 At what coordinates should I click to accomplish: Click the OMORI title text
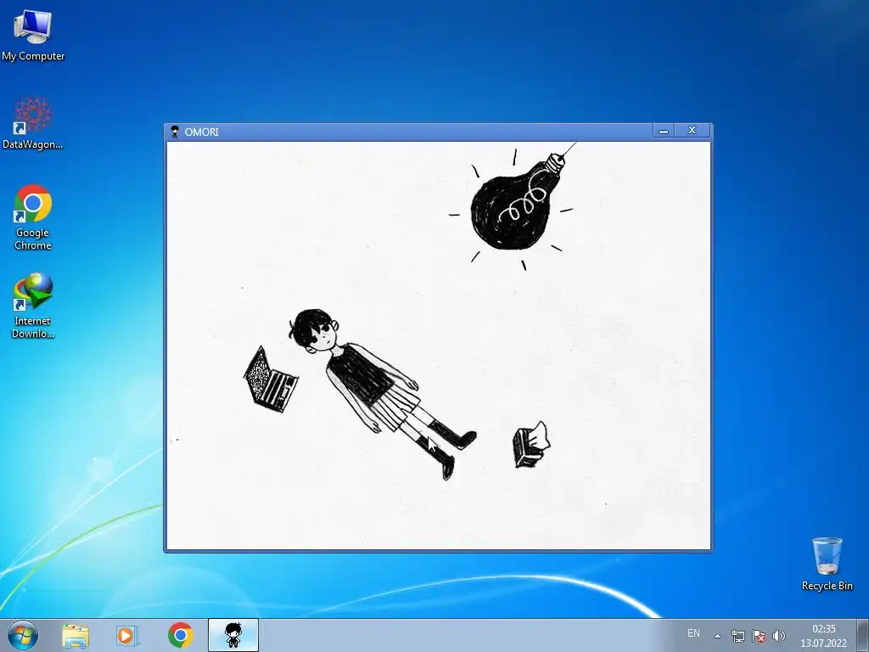click(201, 132)
